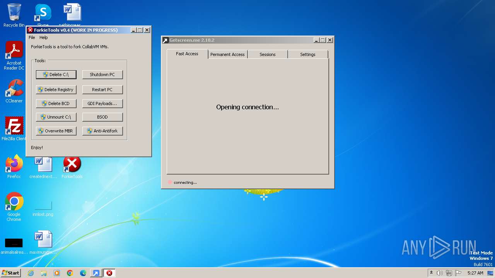495x278 pixels.
Task: Open the Recycle Bin desktop icon
Action: (x=14, y=15)
